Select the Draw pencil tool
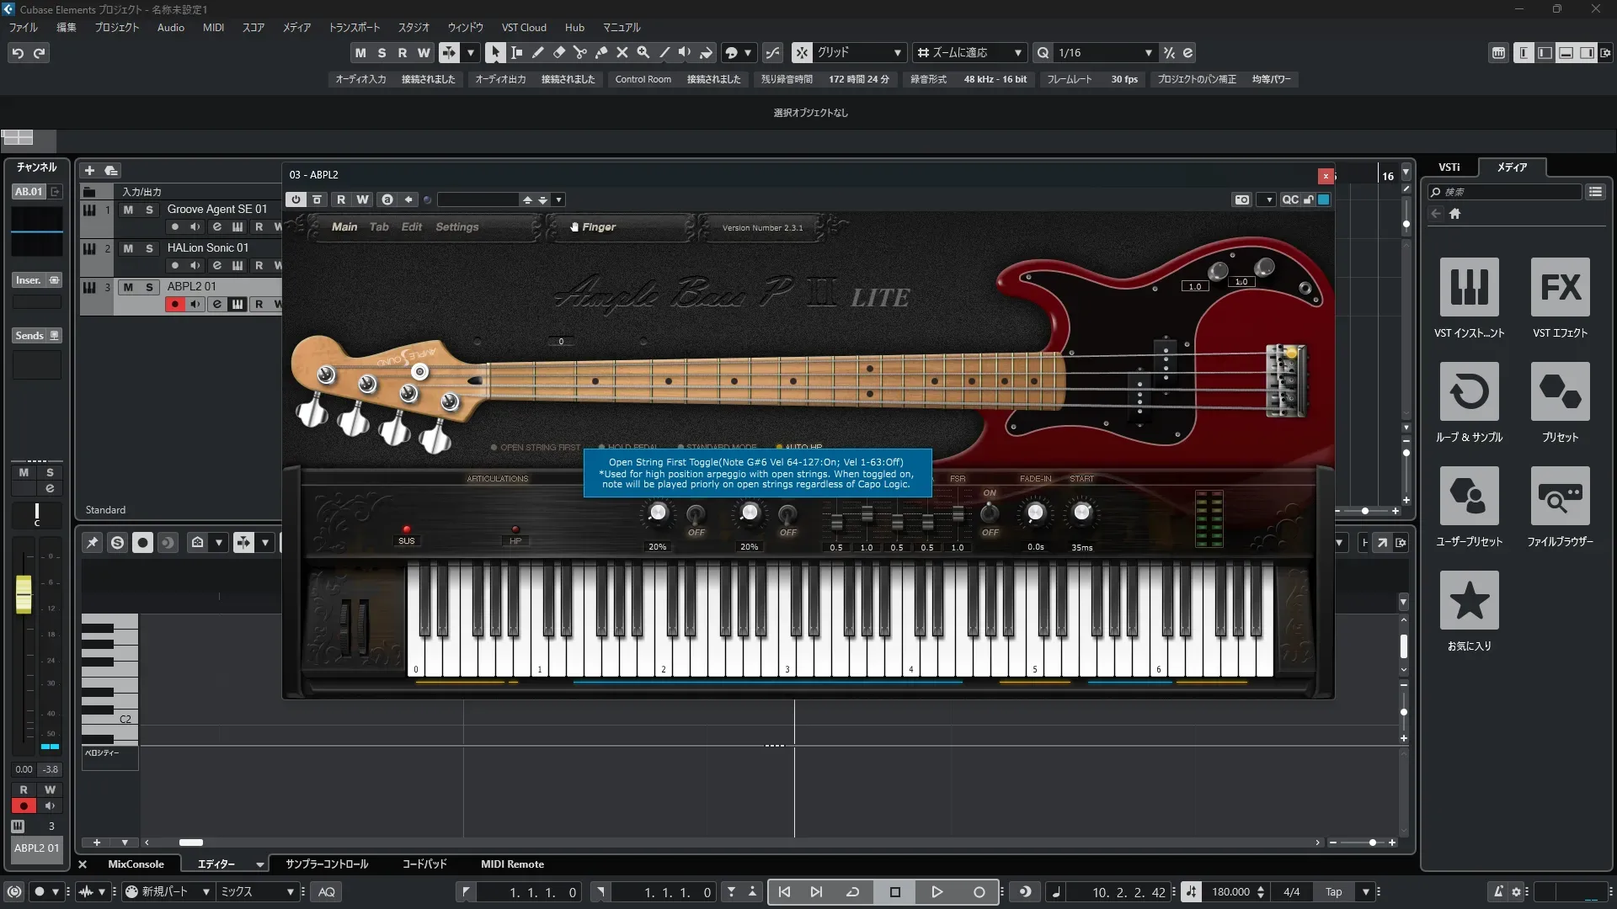Image resolution: width=1617 pixels, height=909 pixels. click(537, 52)
